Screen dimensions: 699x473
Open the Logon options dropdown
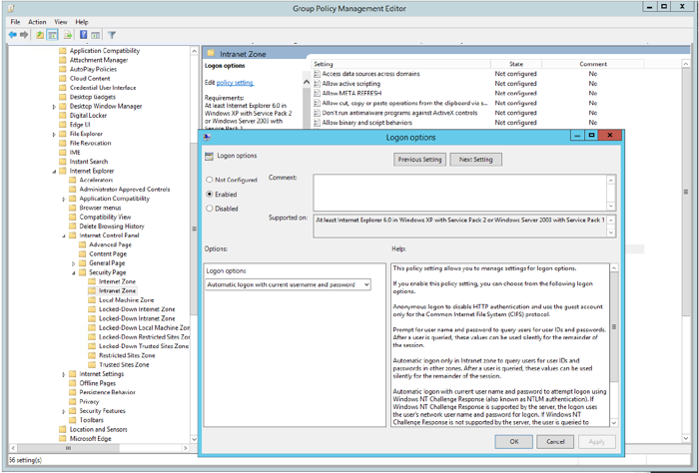[x=366, y=284]
